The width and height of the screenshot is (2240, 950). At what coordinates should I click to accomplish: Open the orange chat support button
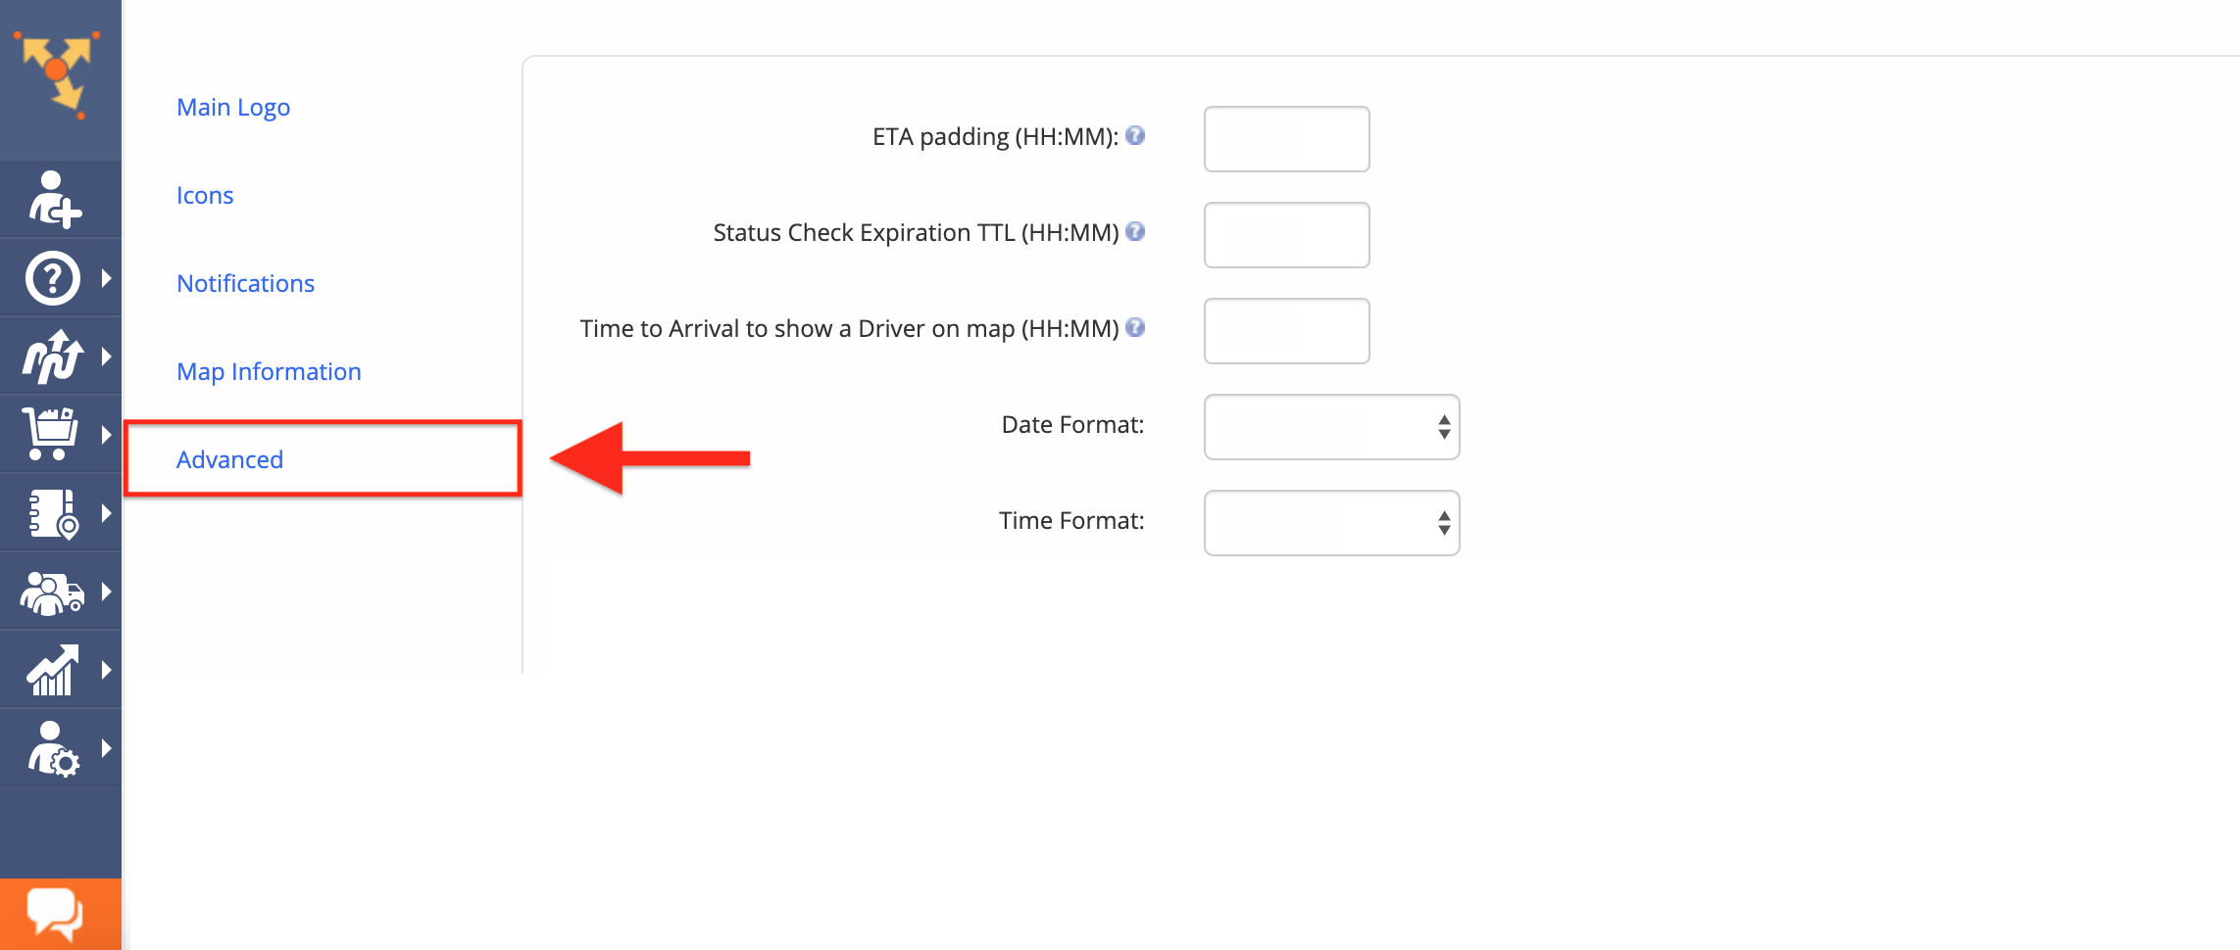point(60,914)
